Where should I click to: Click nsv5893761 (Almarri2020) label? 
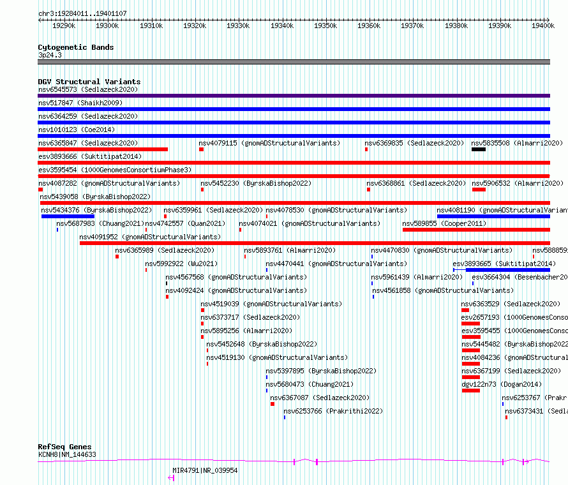290,250
